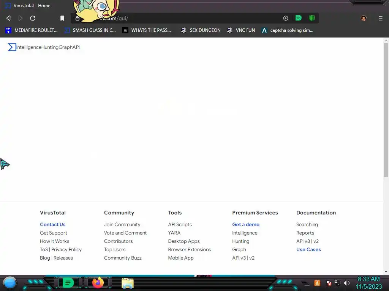Go back with the browser back arrow

(x=8, y=18)
